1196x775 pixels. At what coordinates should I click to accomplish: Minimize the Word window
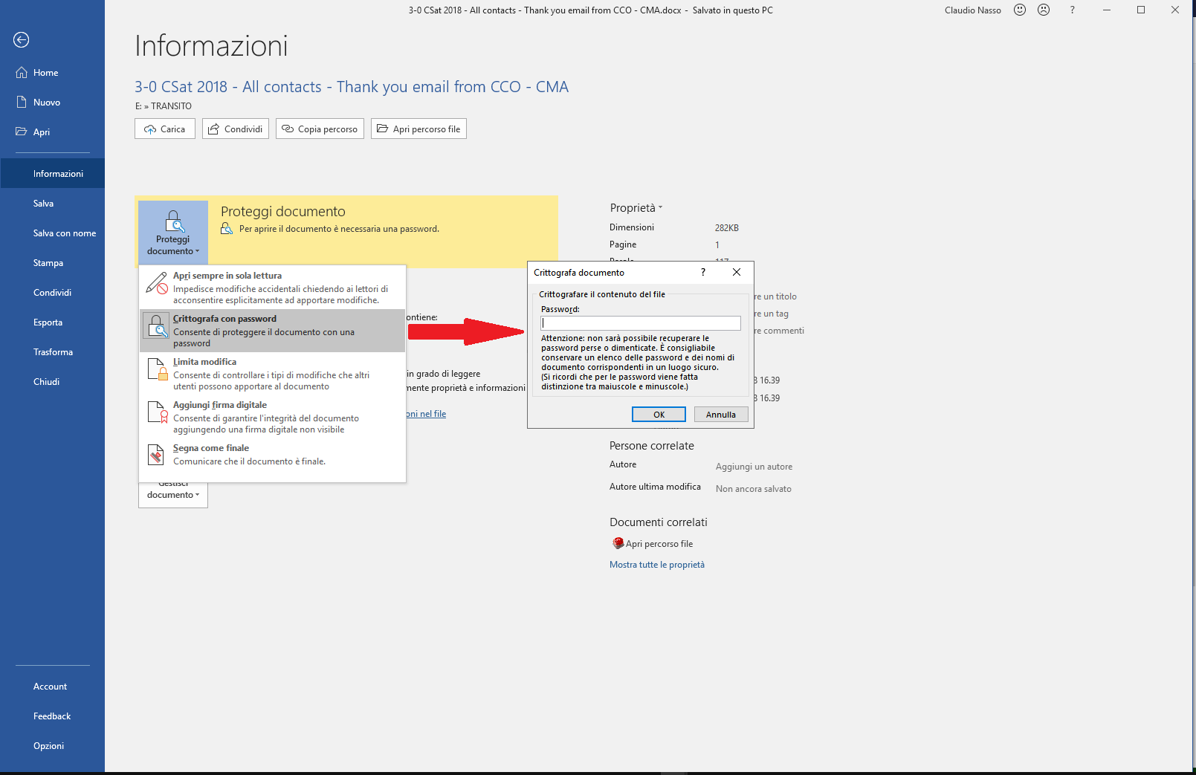[x=1107, y=10]
